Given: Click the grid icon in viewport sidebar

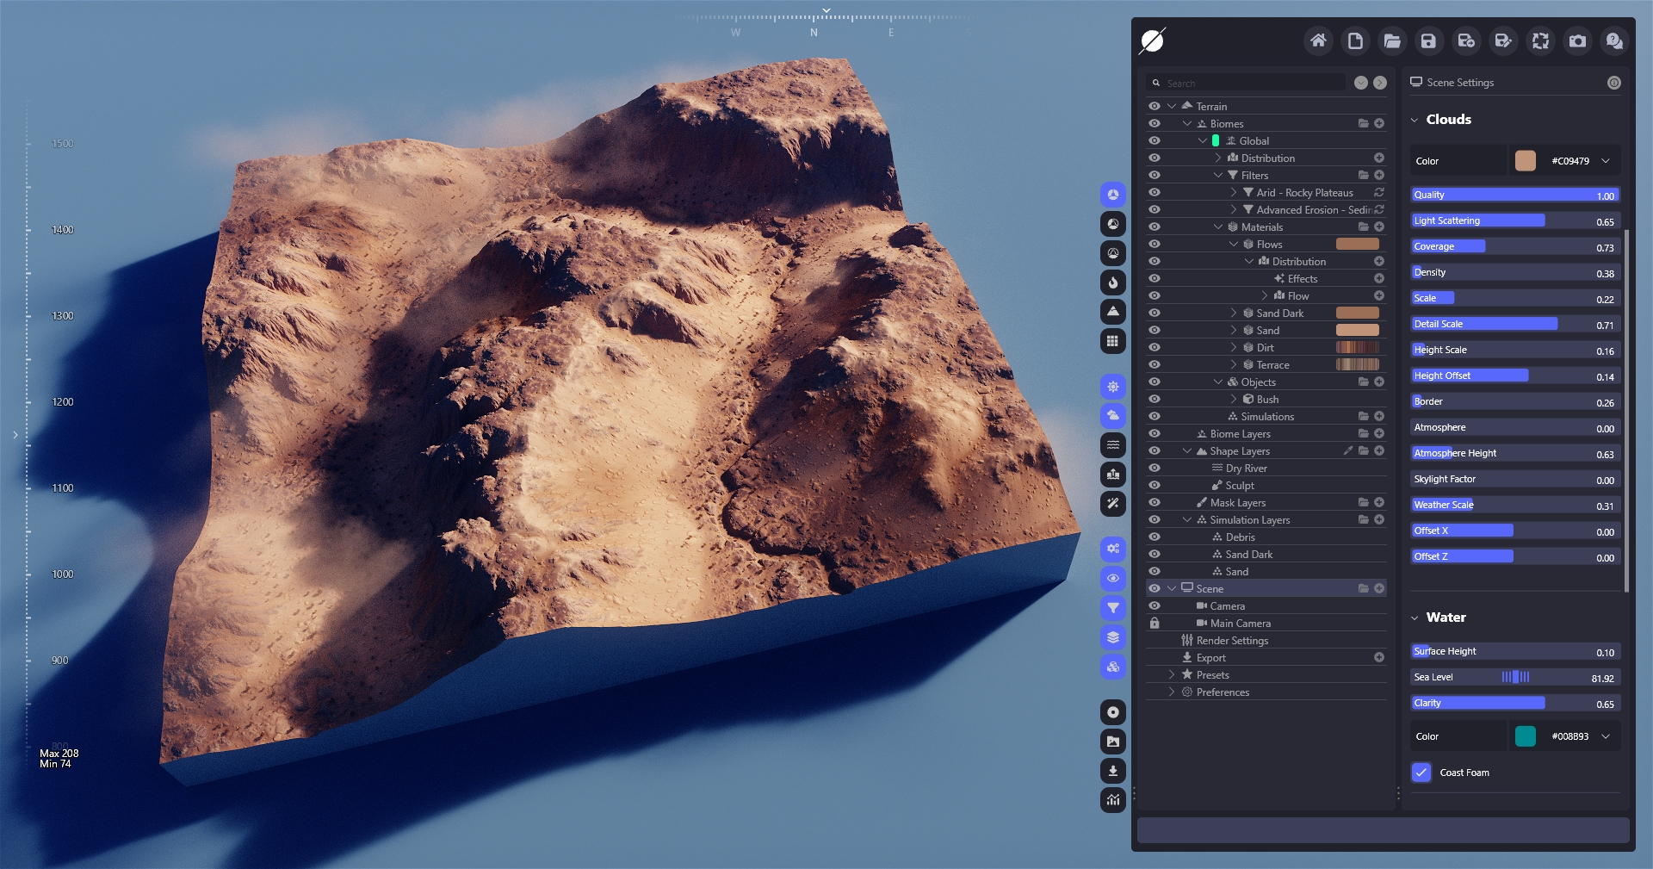Looking at the screenshot, I should pos(1113,341).
